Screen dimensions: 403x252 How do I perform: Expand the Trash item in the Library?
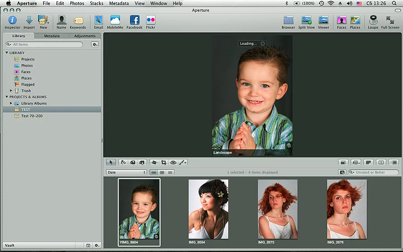tap(11, 91)
